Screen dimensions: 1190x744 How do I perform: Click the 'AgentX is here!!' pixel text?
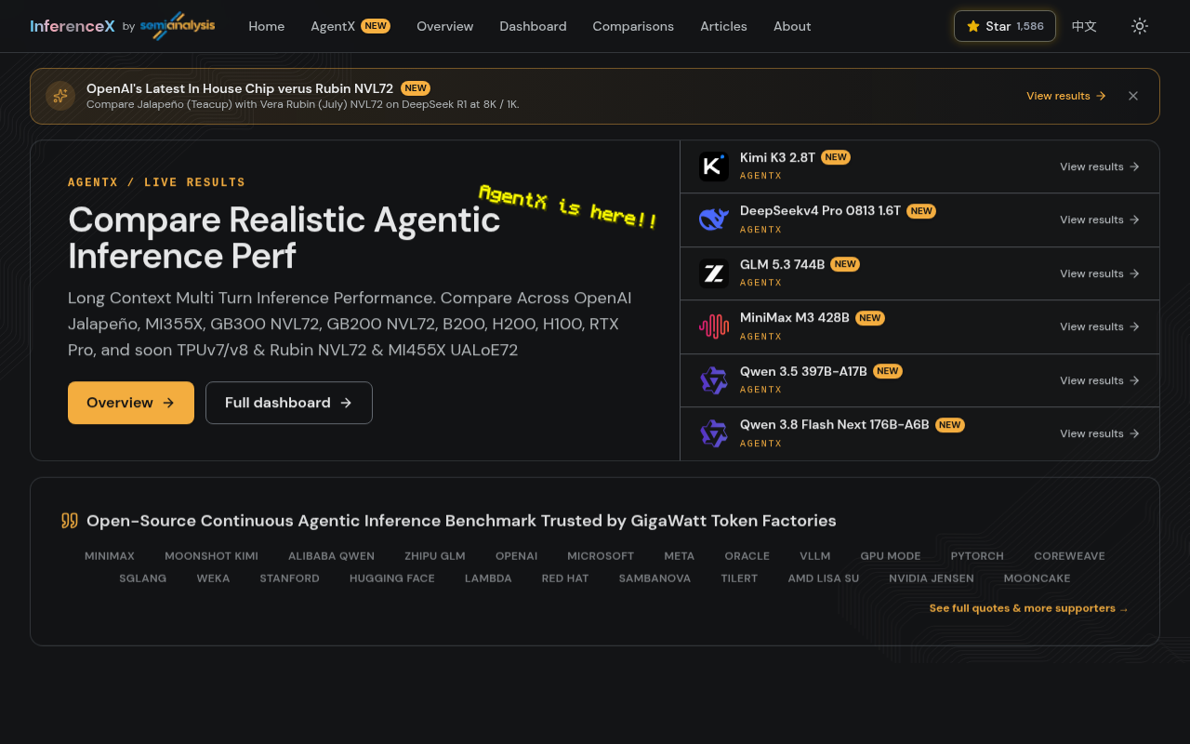568,206
